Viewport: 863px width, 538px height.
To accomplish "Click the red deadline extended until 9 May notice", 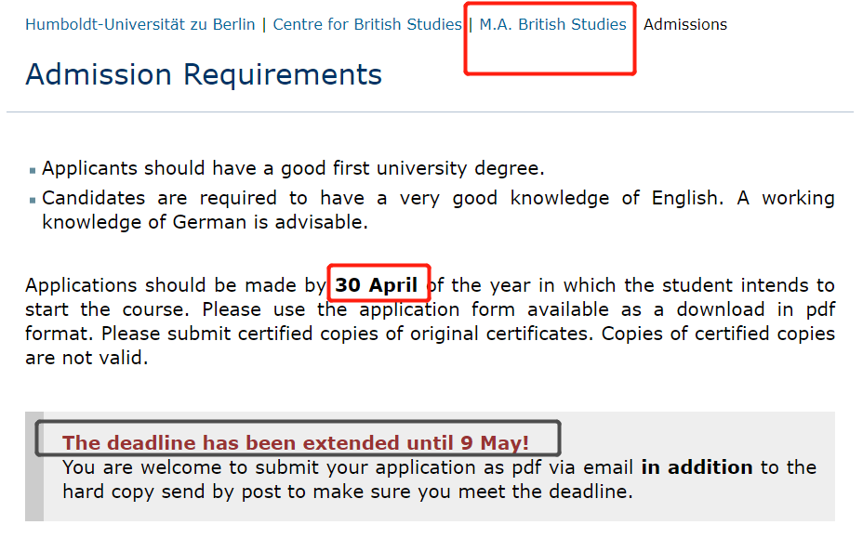I will coord(296,443).
